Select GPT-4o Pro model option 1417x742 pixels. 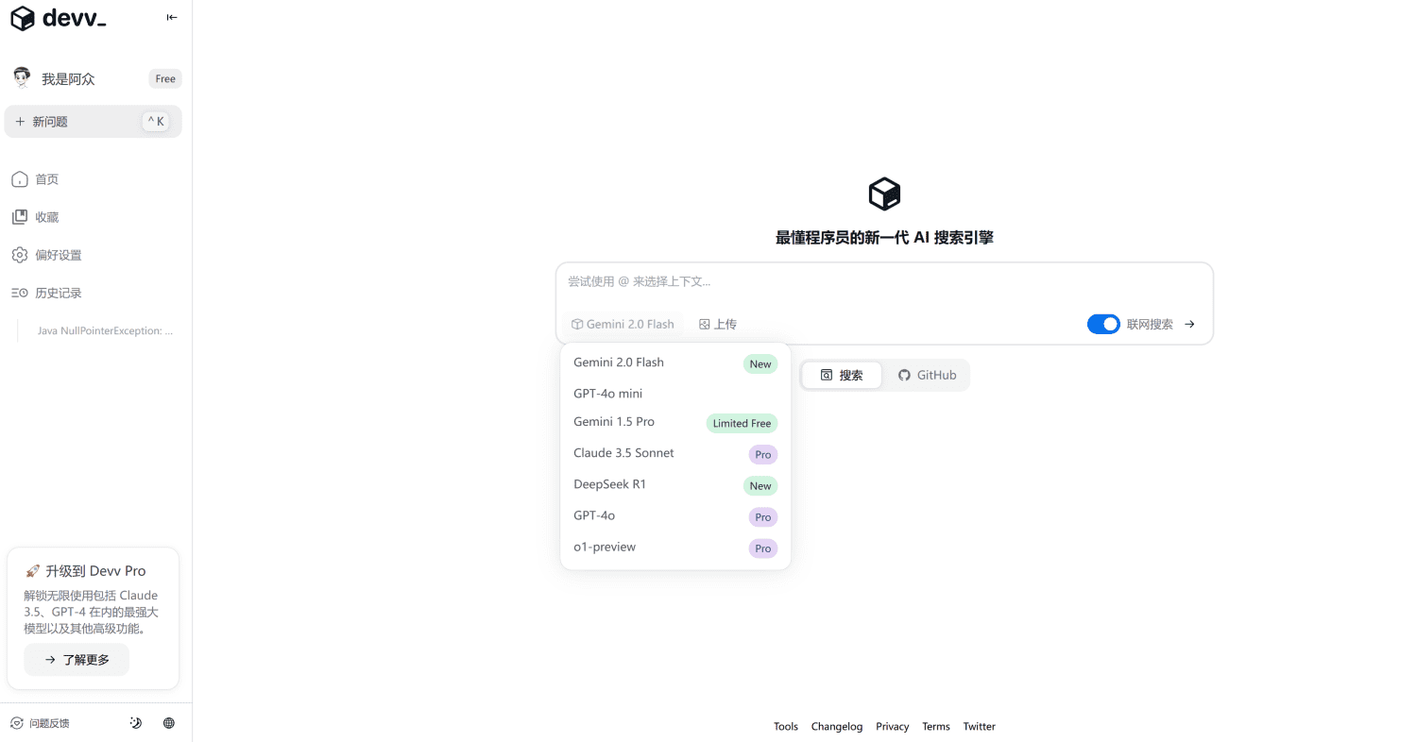[675, 516]
